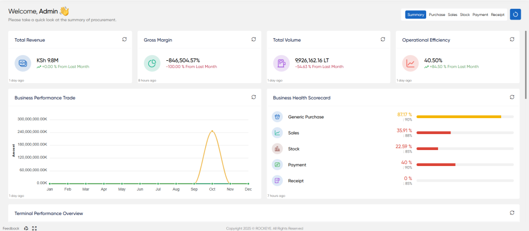Refresh the Business Health Scorecard
Screen dimensions: 529x231
click(512, 97)
